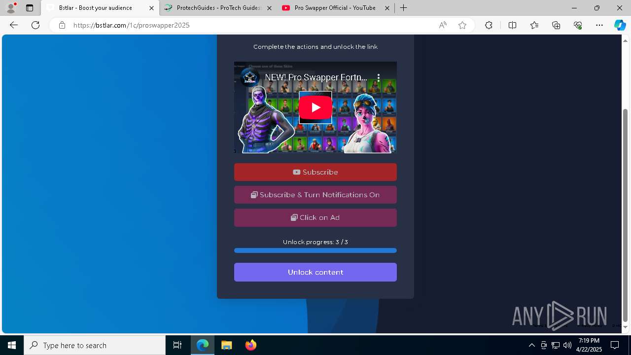Image resolution: width=631 pixels, height=355 pixels.
Task: Open Browser essentials heart icon
Action: click(x=578, y=25)
